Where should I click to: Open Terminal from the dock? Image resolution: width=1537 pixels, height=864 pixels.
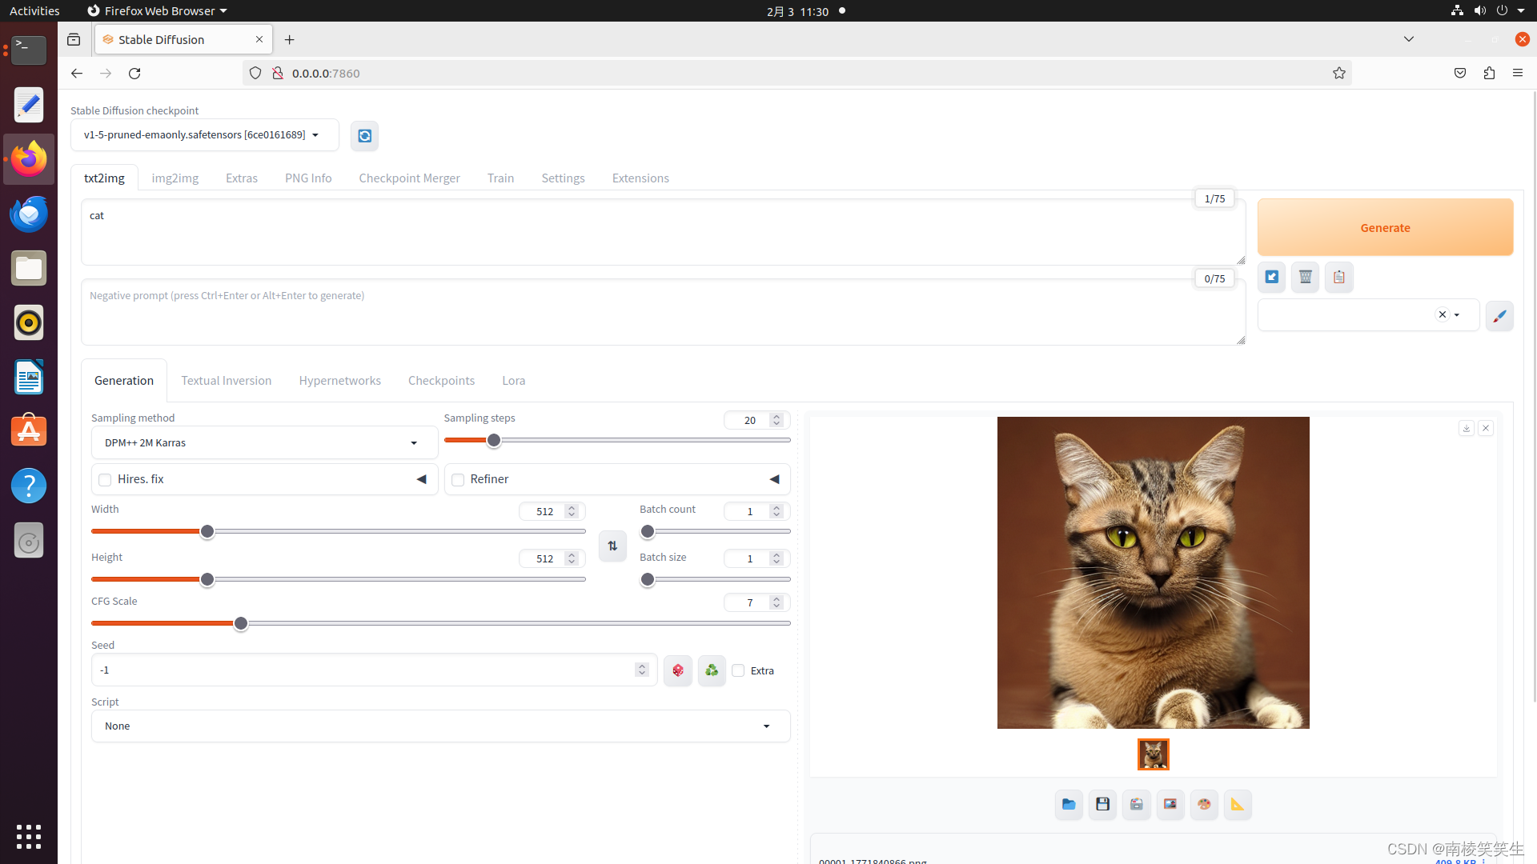click(29, 50)
